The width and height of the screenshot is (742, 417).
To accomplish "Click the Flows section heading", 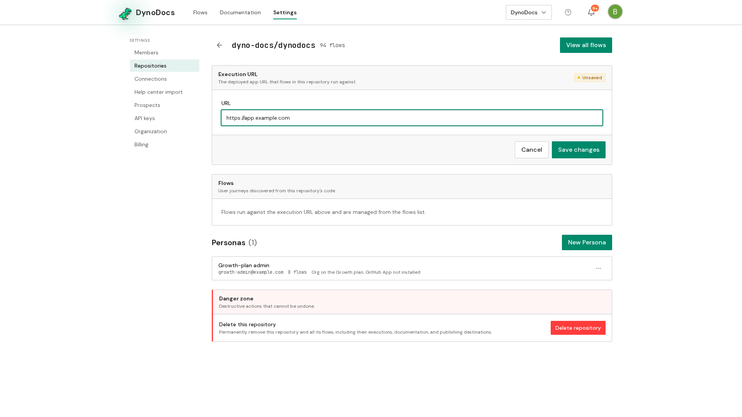I will pos(226,183).
